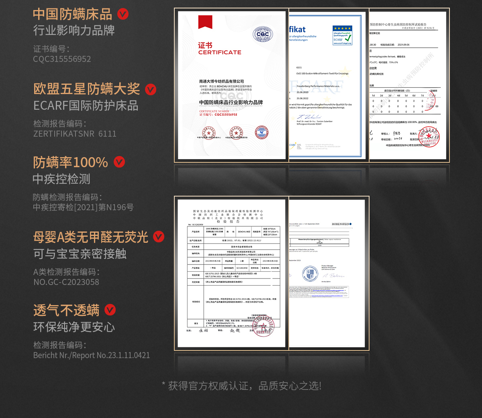
Task: Click the text ECARF国际防护床品
Action: [x=86, y=106]
